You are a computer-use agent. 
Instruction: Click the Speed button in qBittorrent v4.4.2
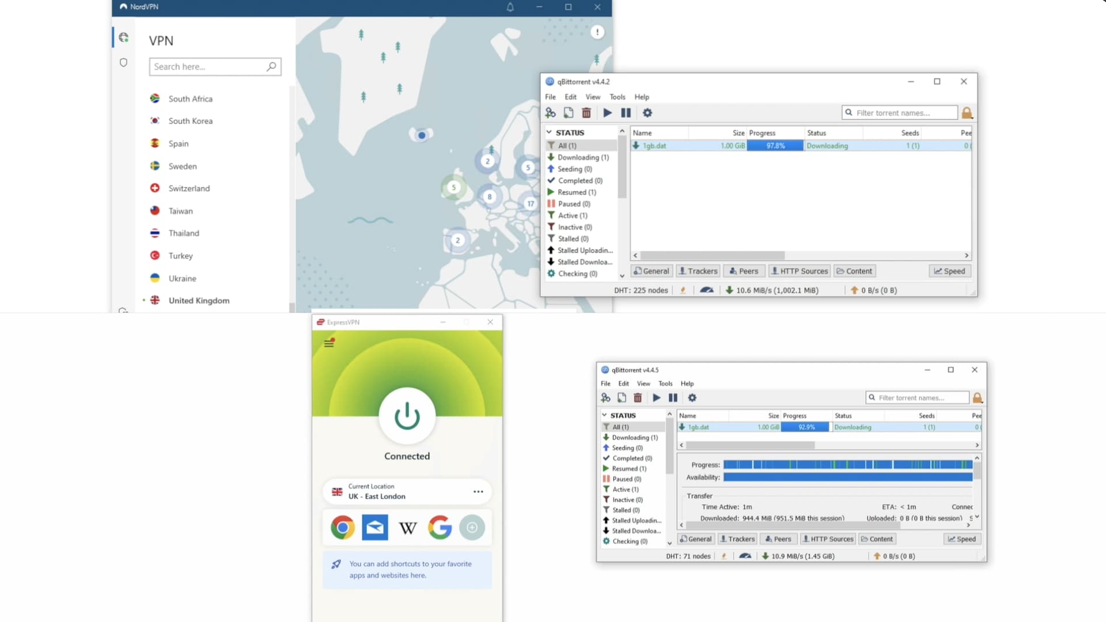pyautogui.click(x=949, y=271)
